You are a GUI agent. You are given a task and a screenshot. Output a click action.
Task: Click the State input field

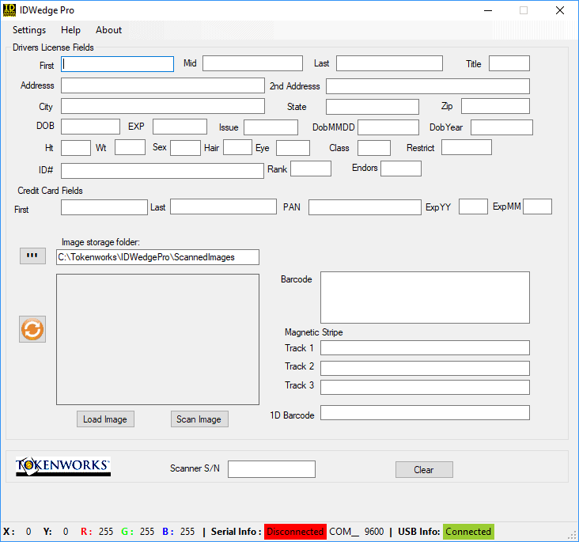tap(373, 106)
